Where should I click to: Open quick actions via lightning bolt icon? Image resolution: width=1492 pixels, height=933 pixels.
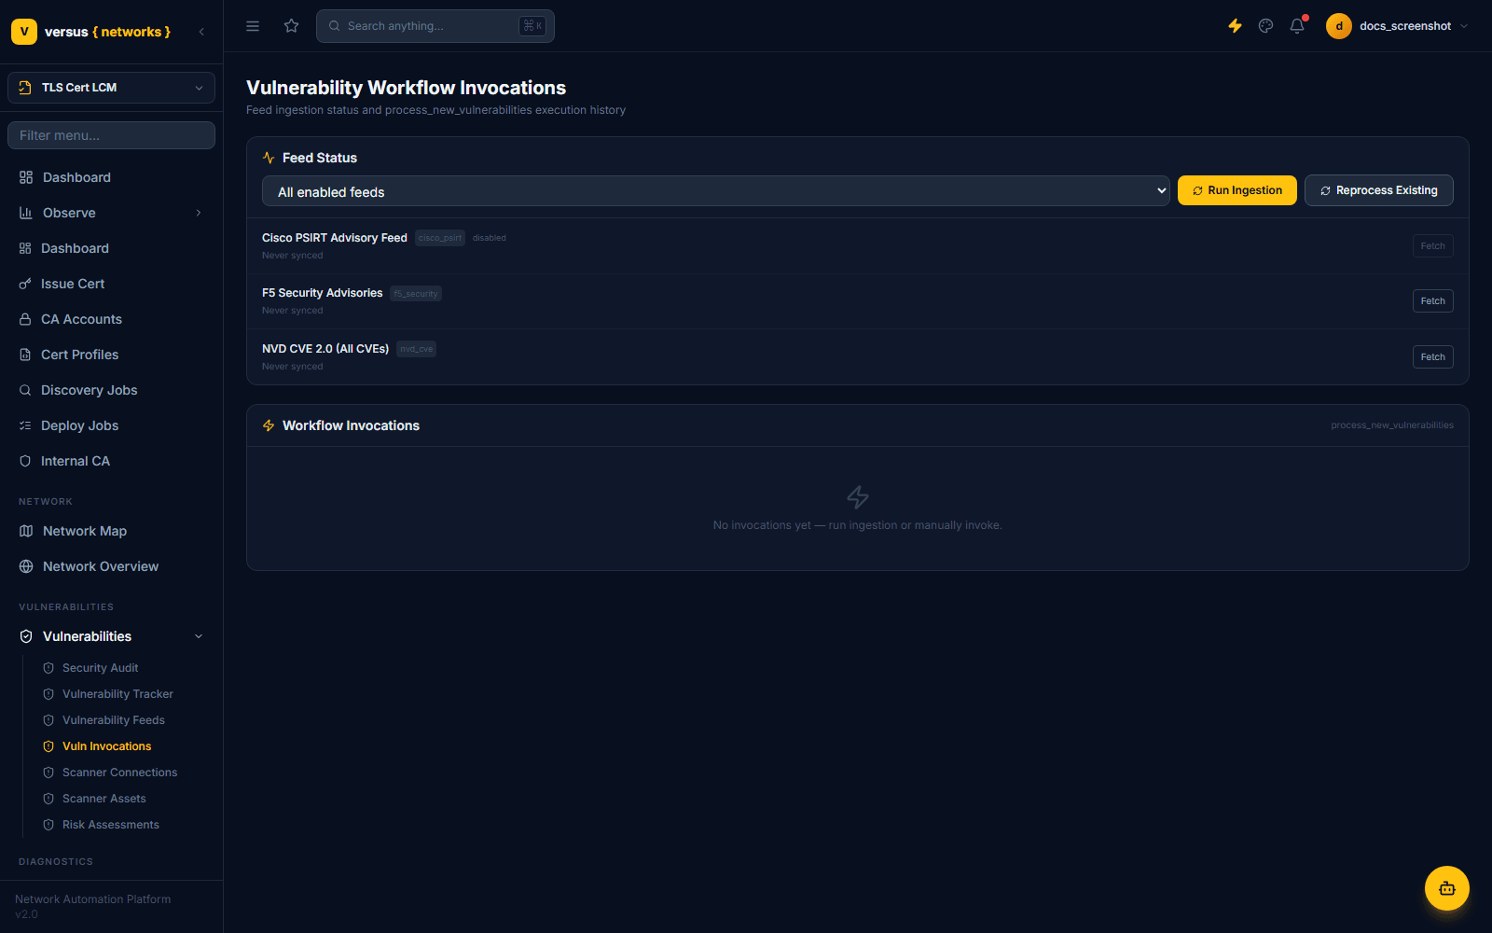point(1235,26)
